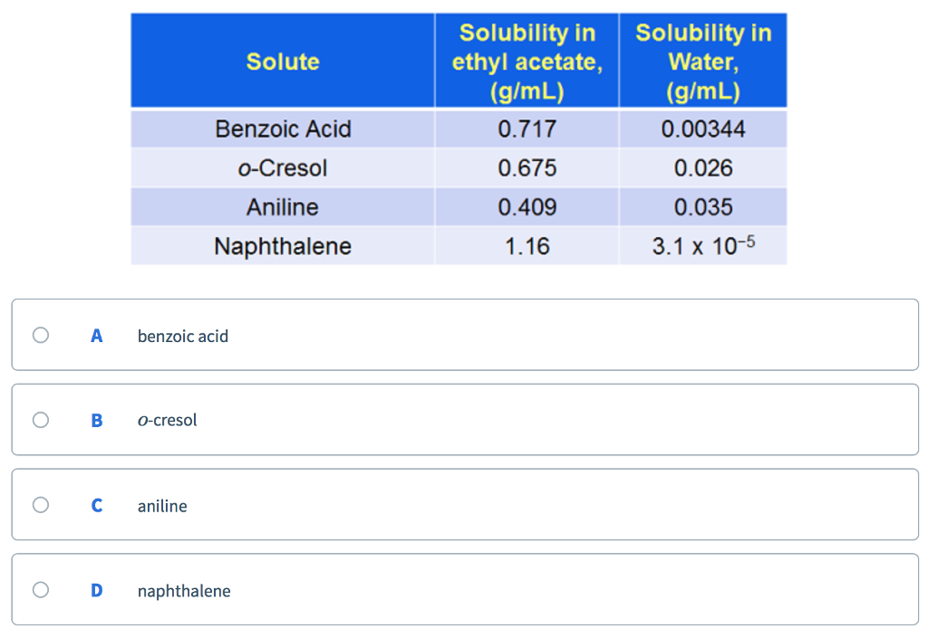The image size is (928, 638).
Task: Click the Solubility in ethyl acetate header
Action: 527,61
